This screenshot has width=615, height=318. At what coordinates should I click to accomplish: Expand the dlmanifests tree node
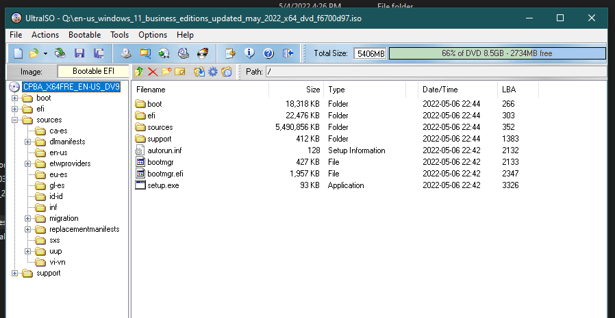pyautogui.click(x=27, y=142)
